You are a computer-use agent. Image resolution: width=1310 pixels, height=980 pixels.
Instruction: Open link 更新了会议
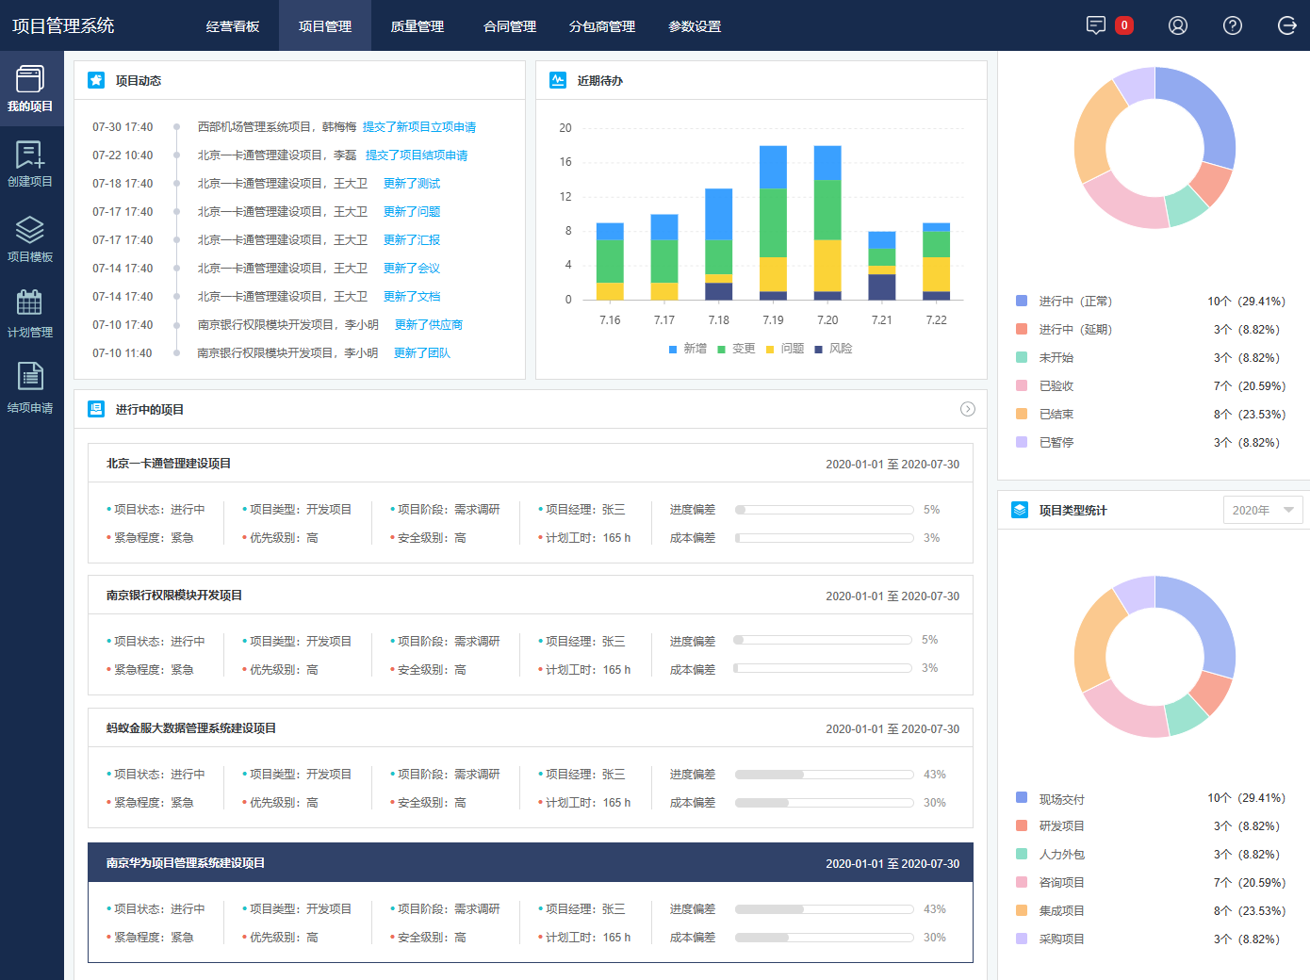click(x=412, y=269)
